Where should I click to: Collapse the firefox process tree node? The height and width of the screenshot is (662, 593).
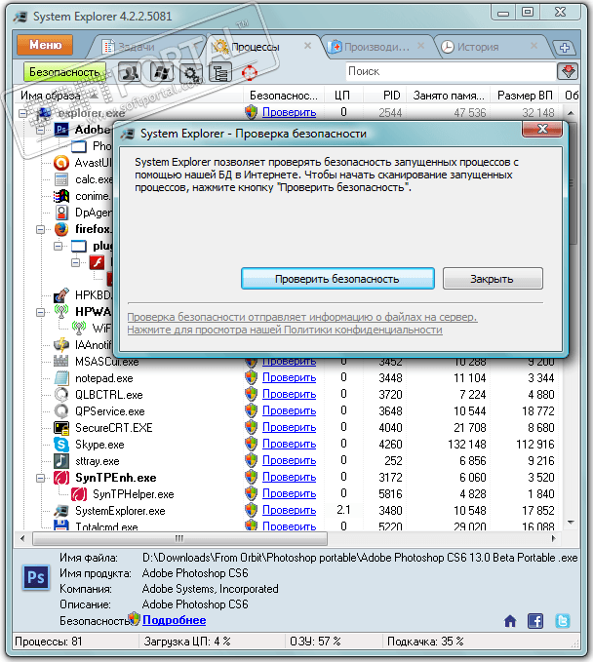pyautogui.click(x=40, y=229)
